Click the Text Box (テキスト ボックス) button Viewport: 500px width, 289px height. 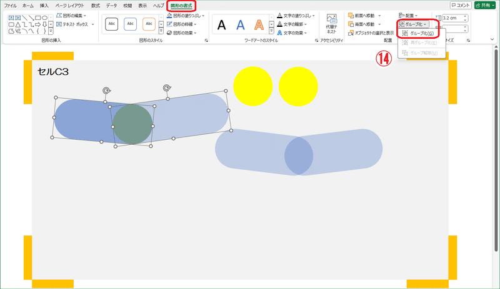[72, 24]
